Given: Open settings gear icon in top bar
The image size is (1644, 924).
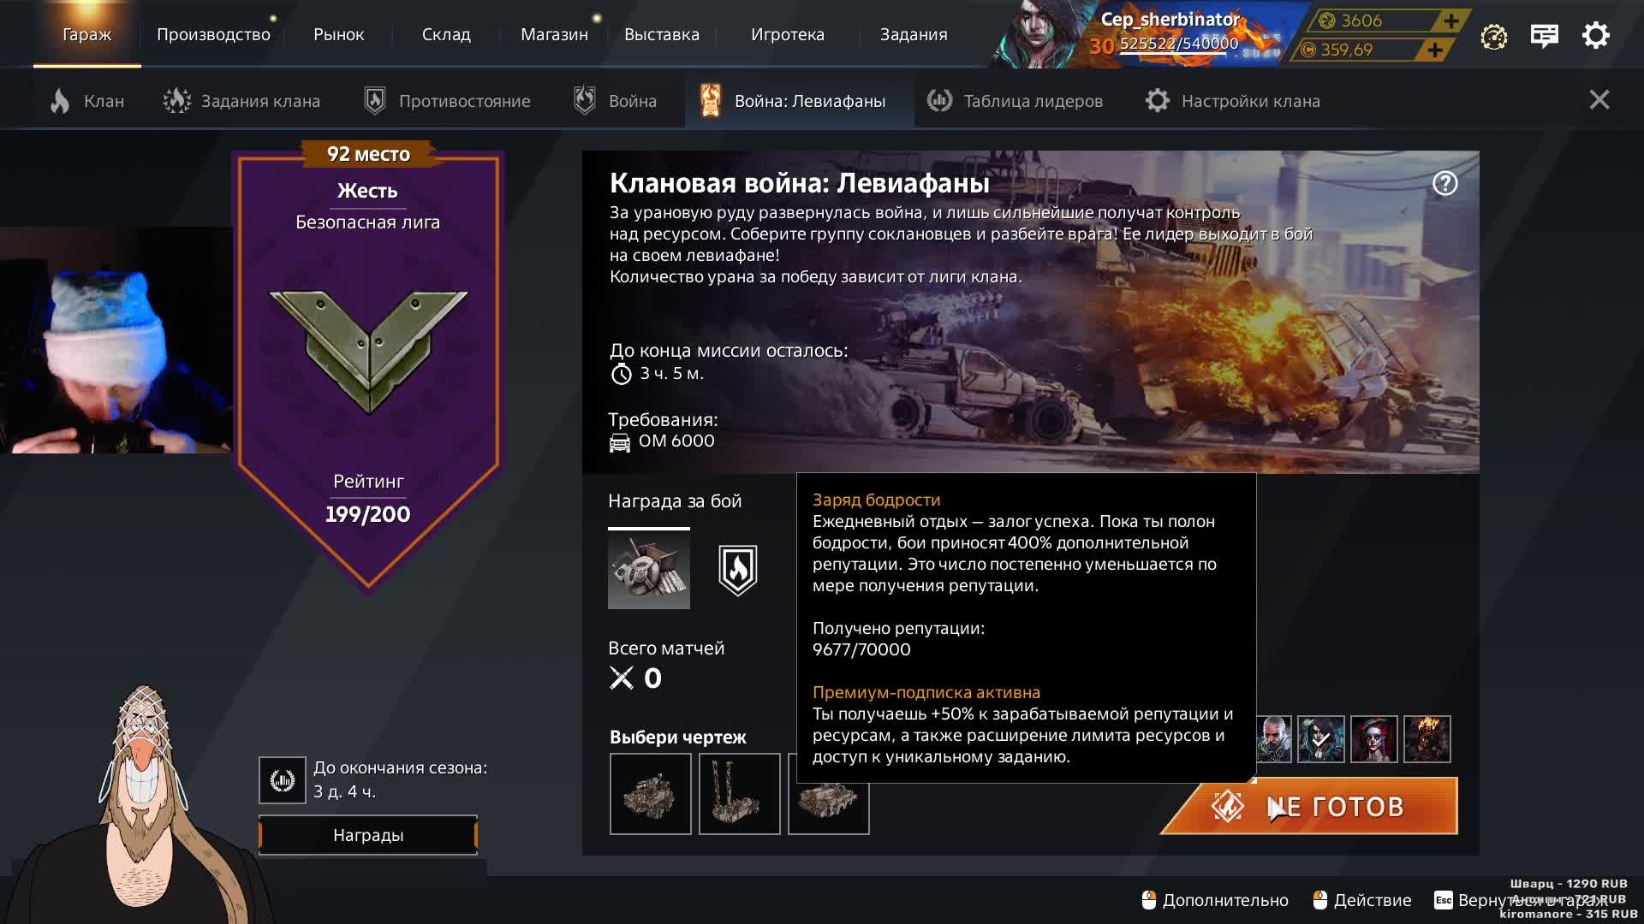Looking at the screenshot, I should [1595, 36].
